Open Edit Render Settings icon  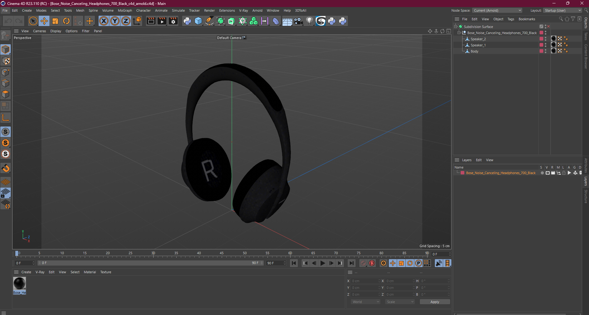click(x=173, y=21)
